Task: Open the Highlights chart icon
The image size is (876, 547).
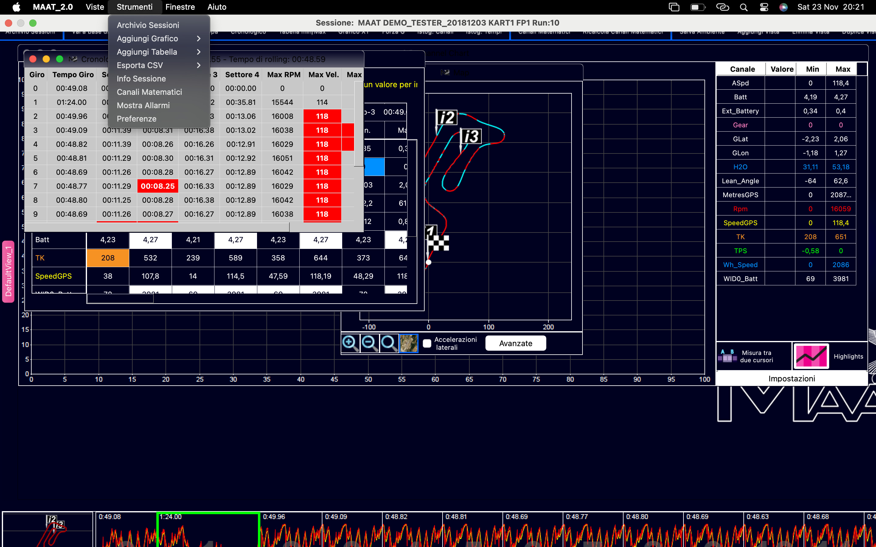Action: pos(811,356)
